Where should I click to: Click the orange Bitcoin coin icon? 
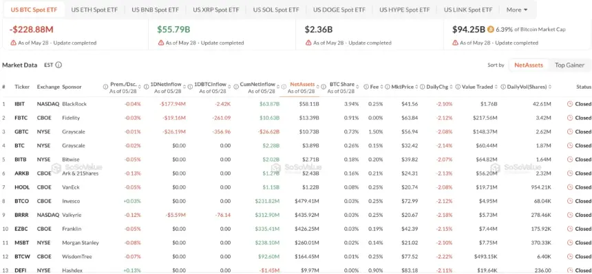pyautogui.click(x=491, y=29)
